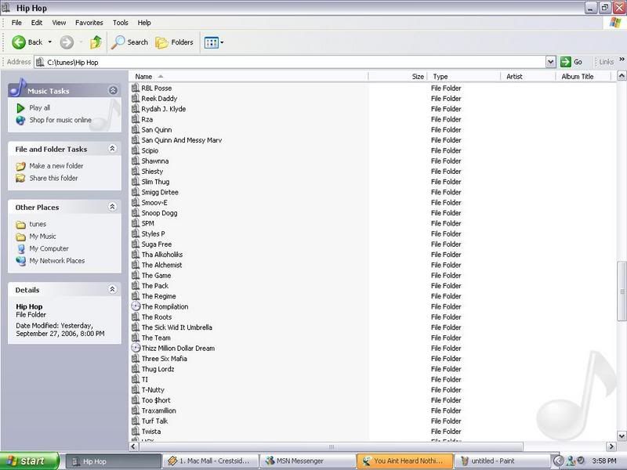This screenshot has width=627, height=470.
Task: Open the Edit menu
Action: coord(37,23)
